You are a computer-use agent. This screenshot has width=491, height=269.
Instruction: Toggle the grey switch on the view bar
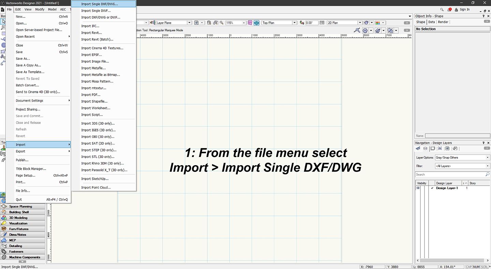pos(406,22)
